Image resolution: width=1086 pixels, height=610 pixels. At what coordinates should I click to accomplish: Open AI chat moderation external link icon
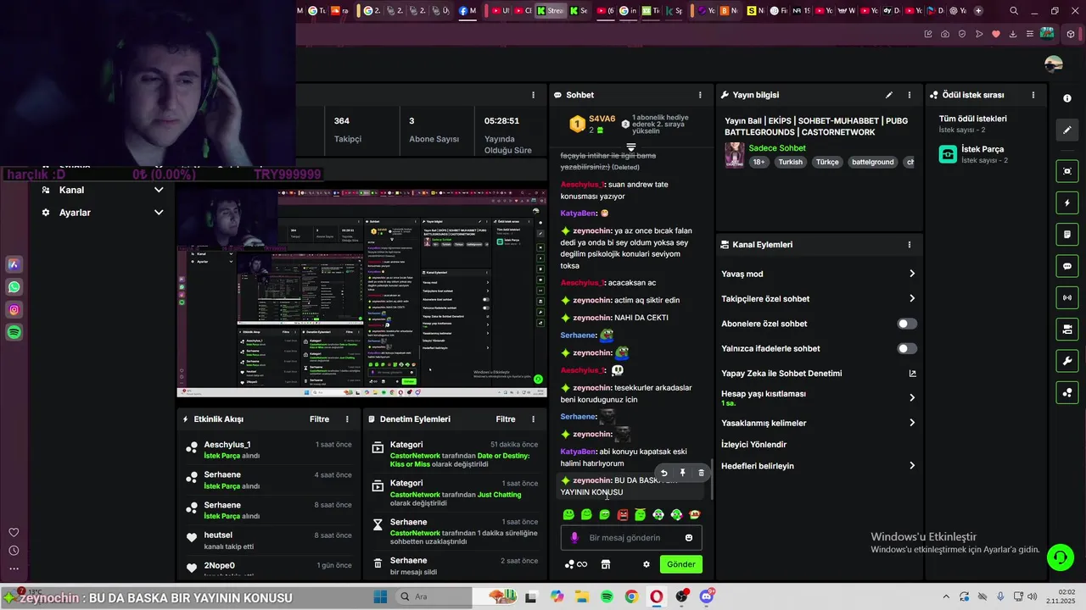[x=913, y=374]
